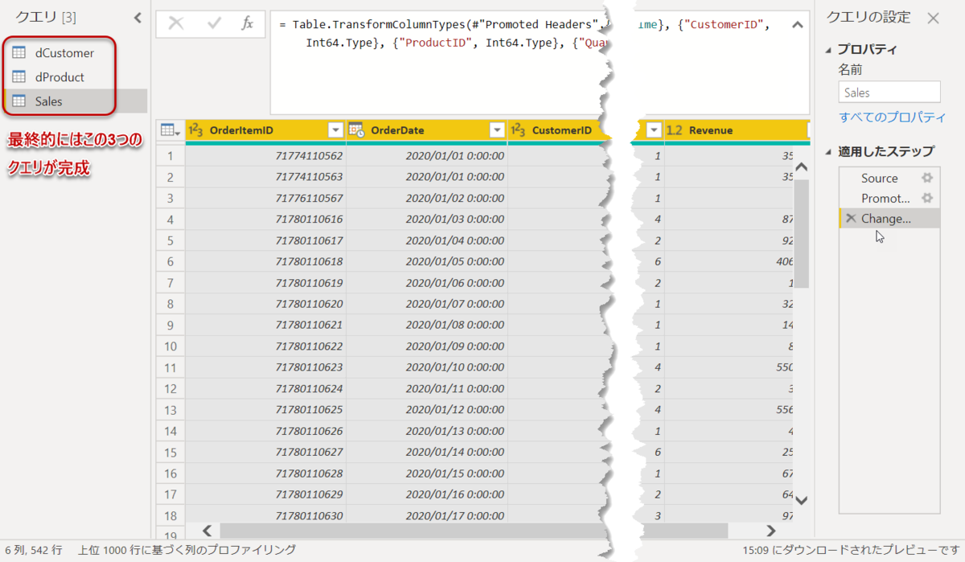
Task: Click horizontal scrollbar left arrow
Action: click(207, 531)
